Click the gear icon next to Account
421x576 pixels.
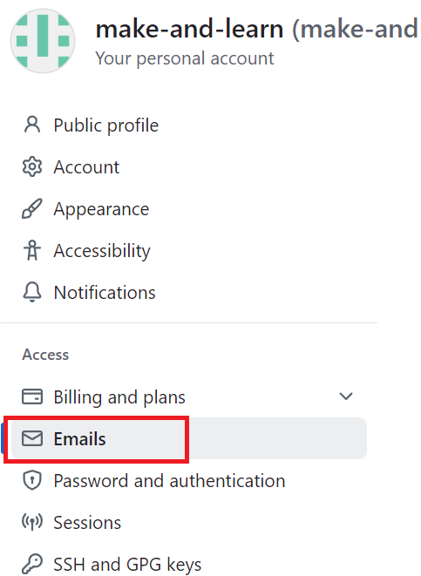pos(32,166)
